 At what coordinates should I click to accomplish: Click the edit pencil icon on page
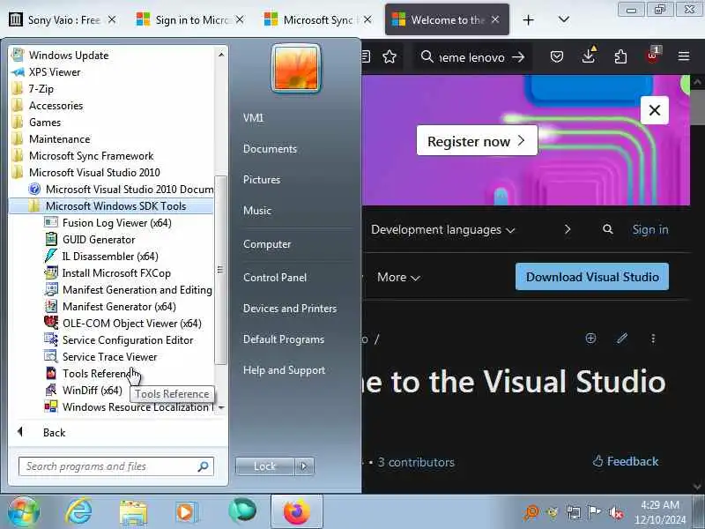622,339
